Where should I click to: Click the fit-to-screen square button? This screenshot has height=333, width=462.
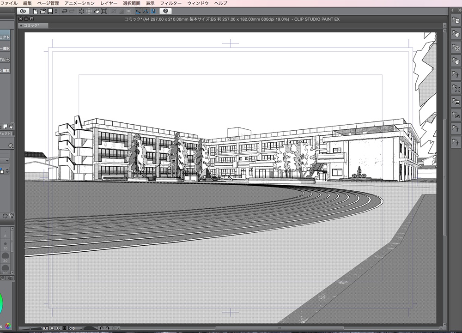click(x=64, y=328)
